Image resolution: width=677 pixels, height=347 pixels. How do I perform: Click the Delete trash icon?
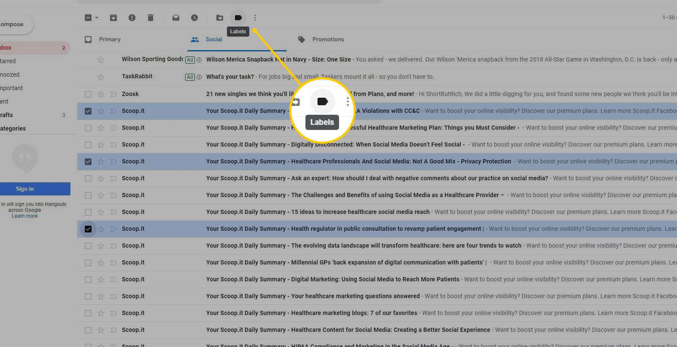pyautogui.click(x=151, y=18)
